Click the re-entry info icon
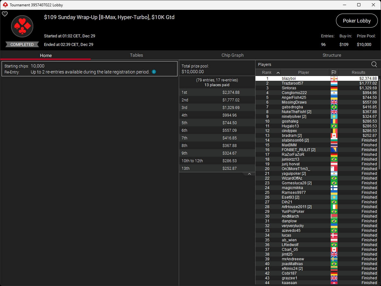The image size is (381, 286). point(154,72)
